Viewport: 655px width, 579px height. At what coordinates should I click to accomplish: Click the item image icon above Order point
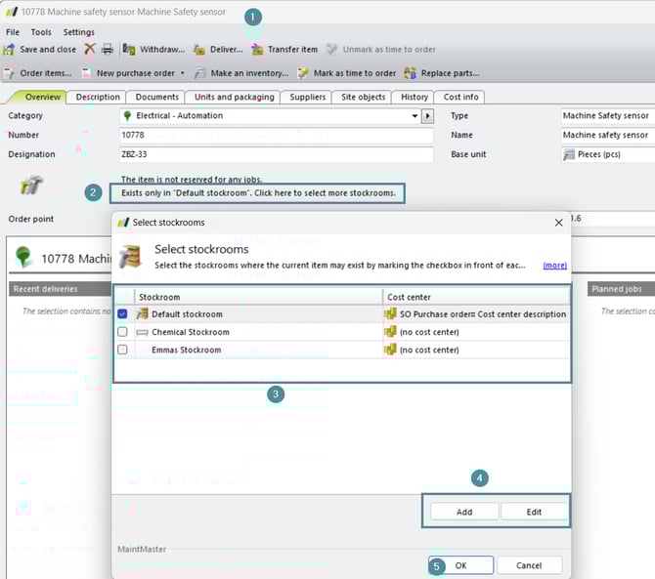(31, 186)
